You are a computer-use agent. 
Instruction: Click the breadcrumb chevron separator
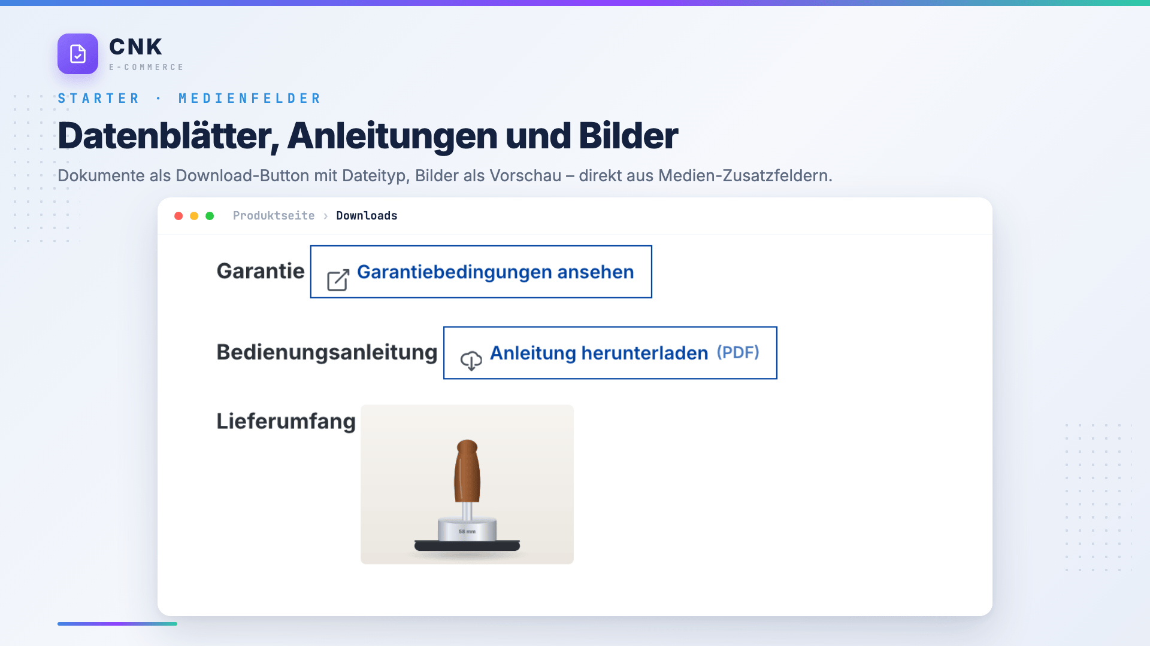326,217
